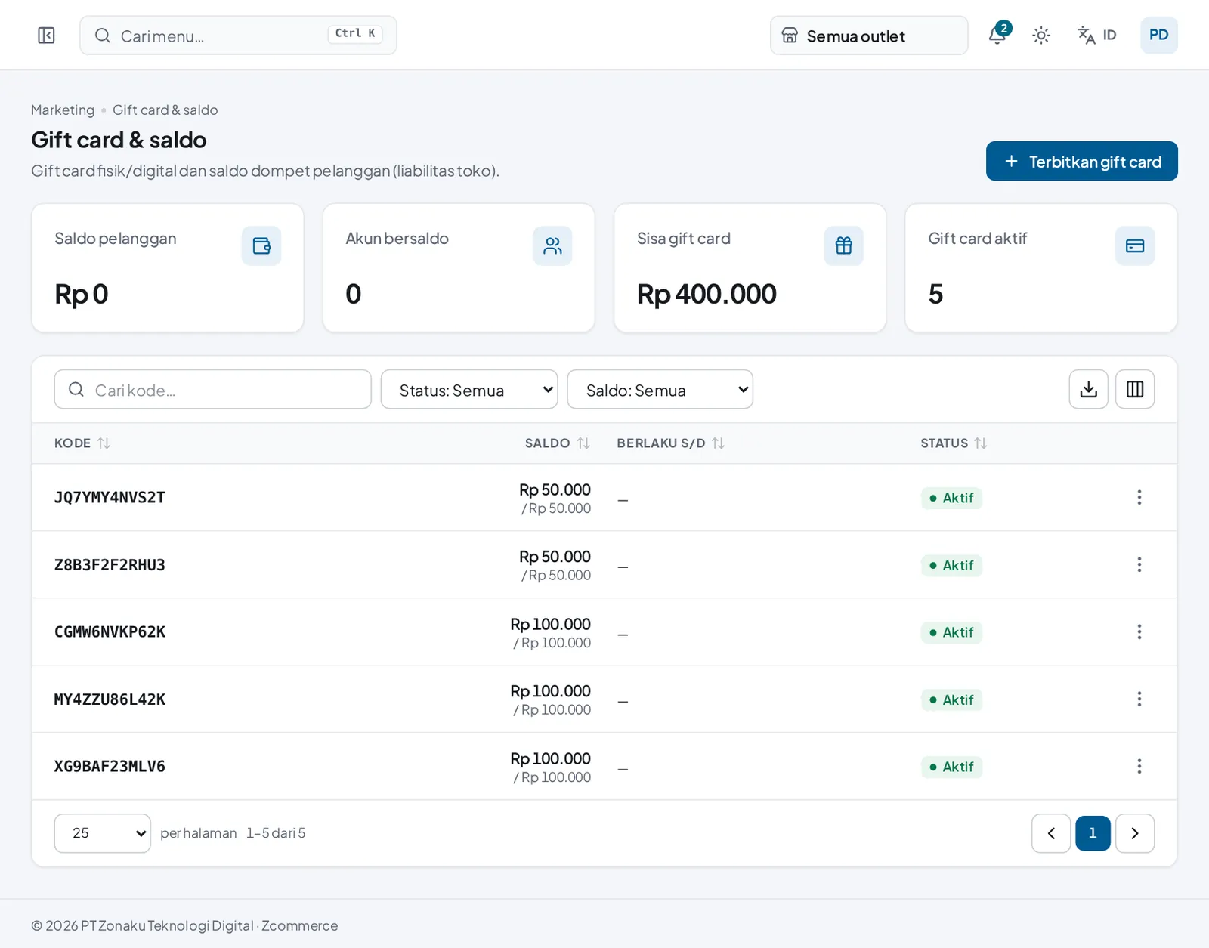1209x948 pixels.
Task: Click the Gift card & saldo breadcrumb
Action: pos(165,110)
